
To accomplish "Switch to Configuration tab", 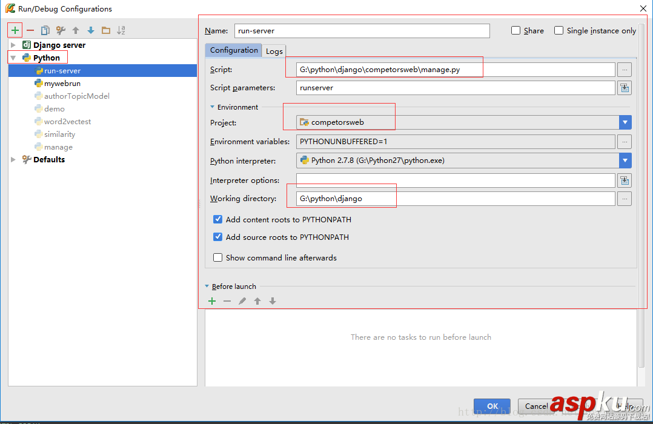I will pos(234,50).
